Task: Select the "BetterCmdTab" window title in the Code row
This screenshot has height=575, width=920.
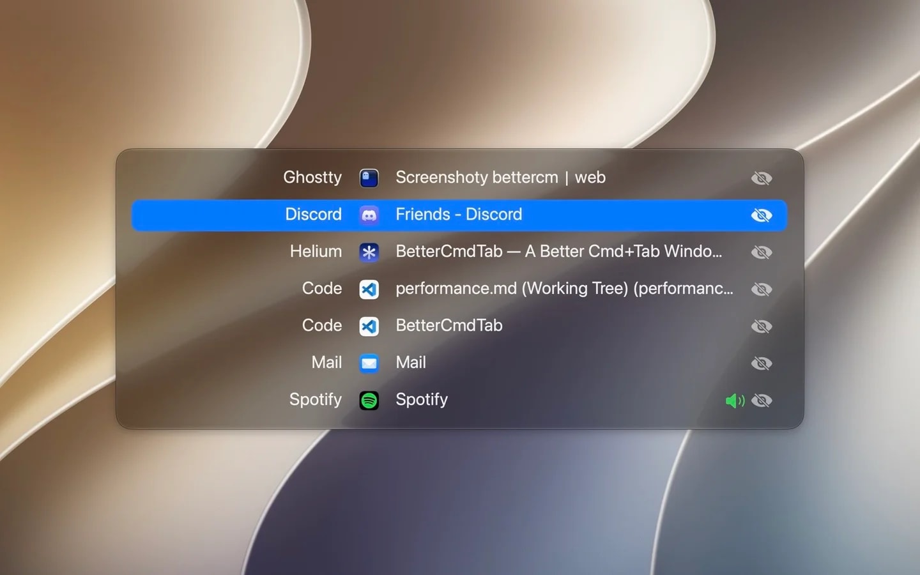Action: [449, 325]
